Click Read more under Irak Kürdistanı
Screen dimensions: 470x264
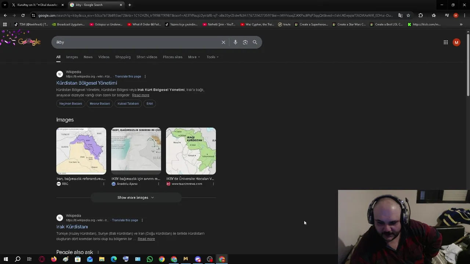point(146,239)
